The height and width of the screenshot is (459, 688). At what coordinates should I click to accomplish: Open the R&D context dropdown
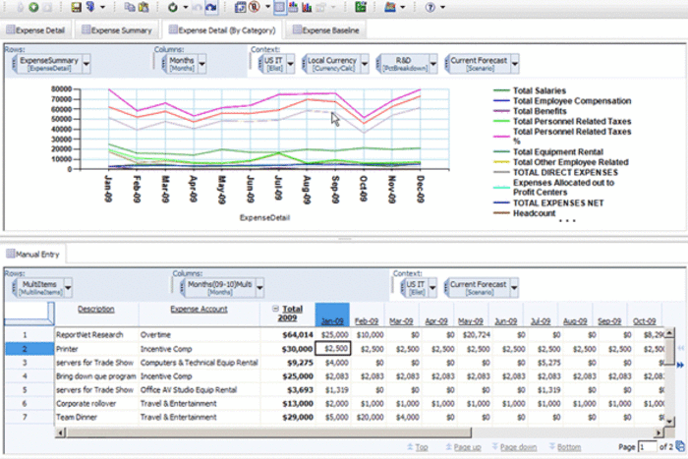coord(433,64)
